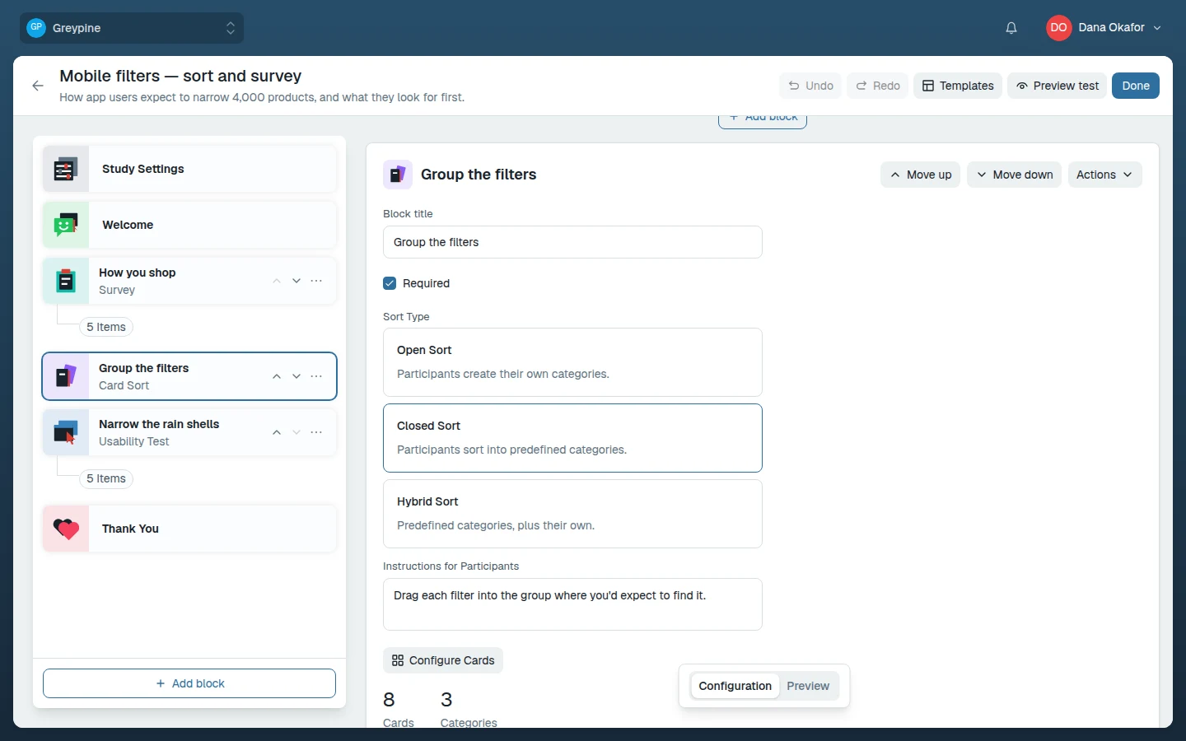Move How you shop block down

point(296,281)
